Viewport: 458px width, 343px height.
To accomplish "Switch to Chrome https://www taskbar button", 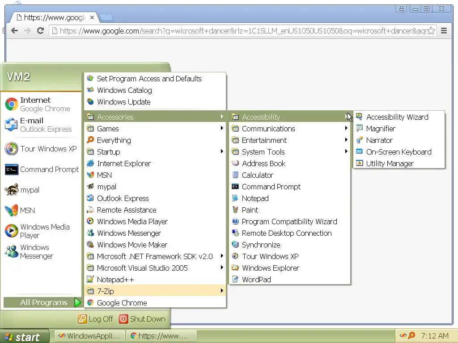I will [x=161, y=336].
